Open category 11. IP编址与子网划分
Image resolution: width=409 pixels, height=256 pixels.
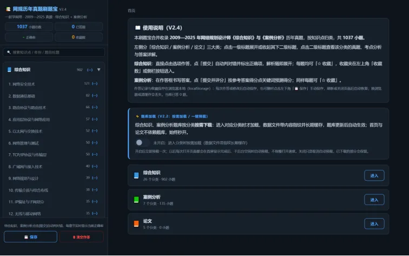click(54, 202)
